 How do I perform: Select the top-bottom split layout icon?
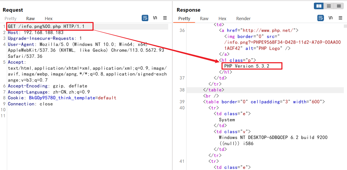coord(329,6)
